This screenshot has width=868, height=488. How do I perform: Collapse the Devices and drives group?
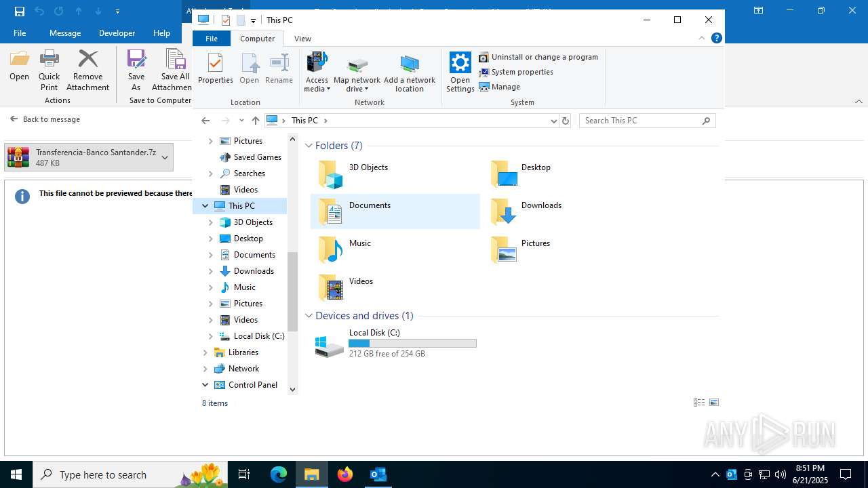[x=309, y=316]
